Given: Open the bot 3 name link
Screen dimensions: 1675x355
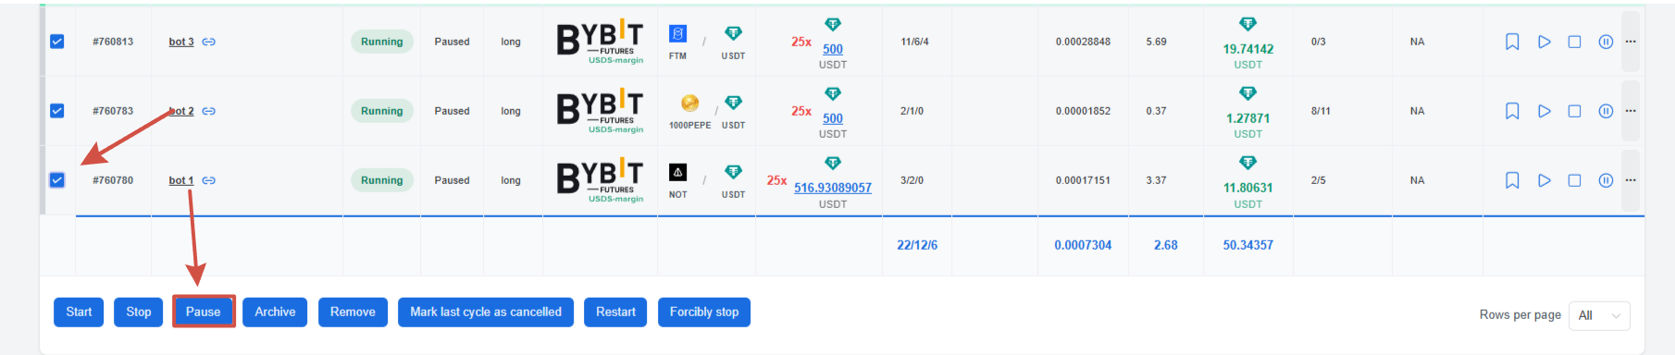Looking at the screenshot, I should pyautogui.click(x=181, y=42).
